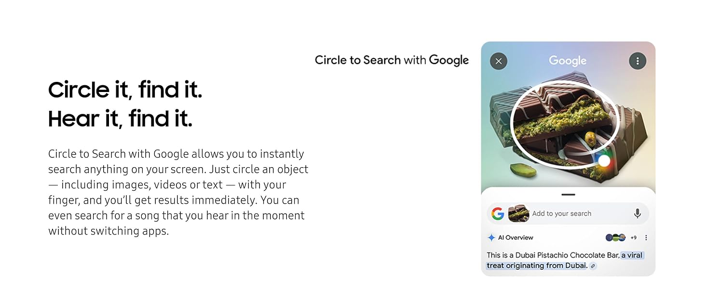Screen dimensions: 706x289
Task: Open the top three-dot overflow menu
Action: (638, 61)
